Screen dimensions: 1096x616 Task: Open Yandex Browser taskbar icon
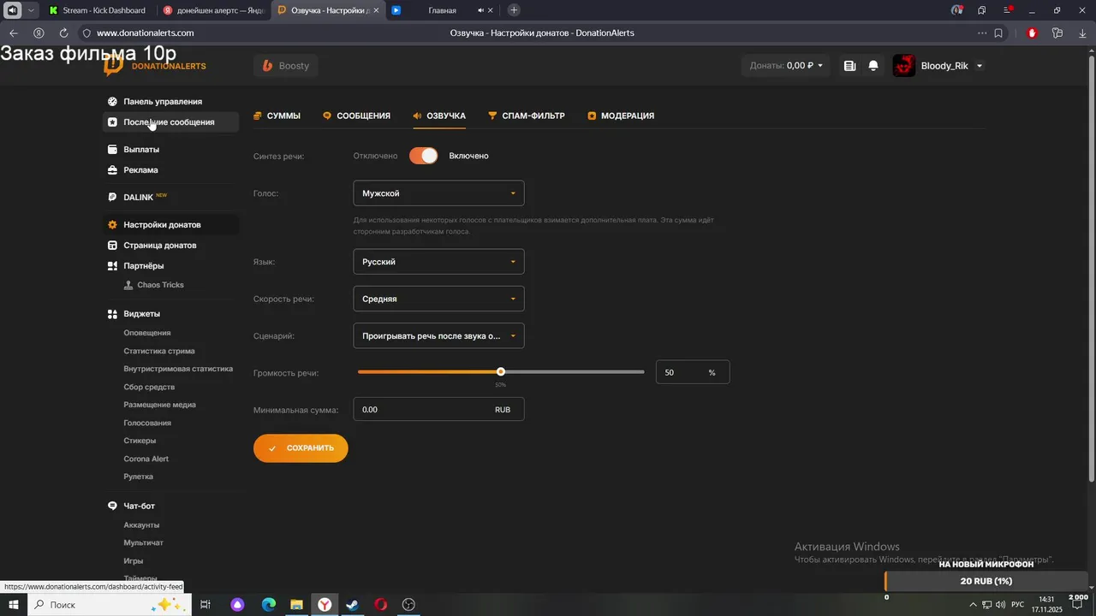click(325, 605)
